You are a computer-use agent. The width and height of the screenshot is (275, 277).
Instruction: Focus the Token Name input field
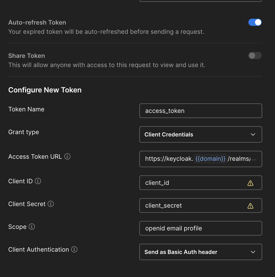pos(200,111)
